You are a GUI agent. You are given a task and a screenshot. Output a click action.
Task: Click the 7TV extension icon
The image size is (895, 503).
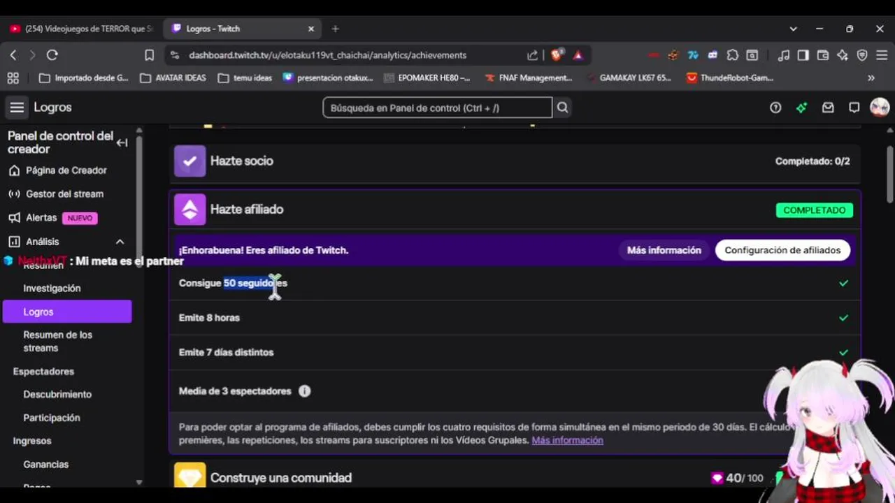point(693,55)
